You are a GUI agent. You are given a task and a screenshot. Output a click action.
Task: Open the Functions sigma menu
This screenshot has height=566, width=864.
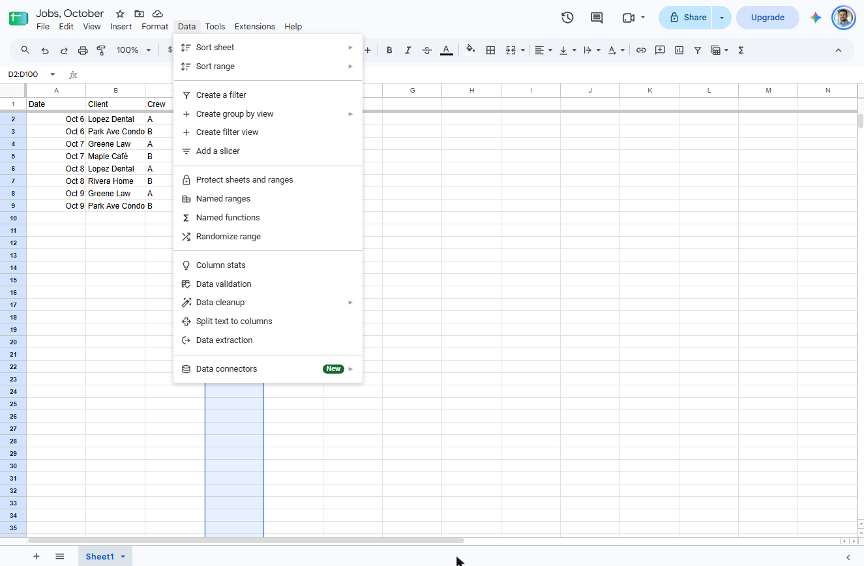coord(741,50)
